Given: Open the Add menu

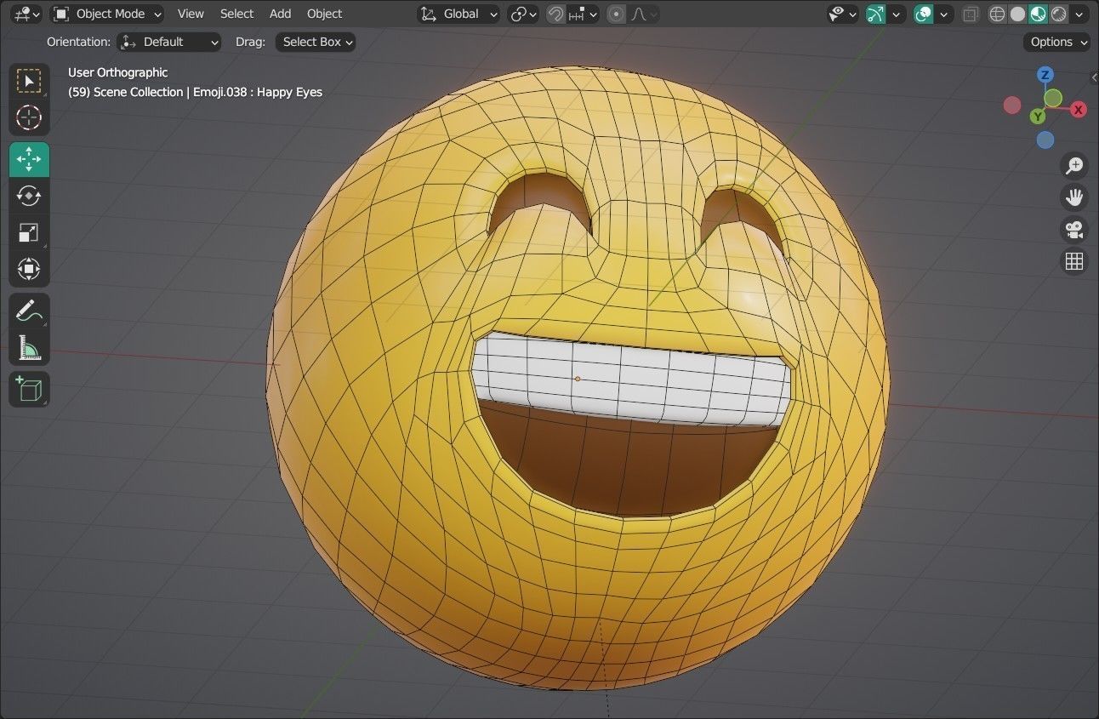Looking at the screenshot, I should (x=280, y=14).
